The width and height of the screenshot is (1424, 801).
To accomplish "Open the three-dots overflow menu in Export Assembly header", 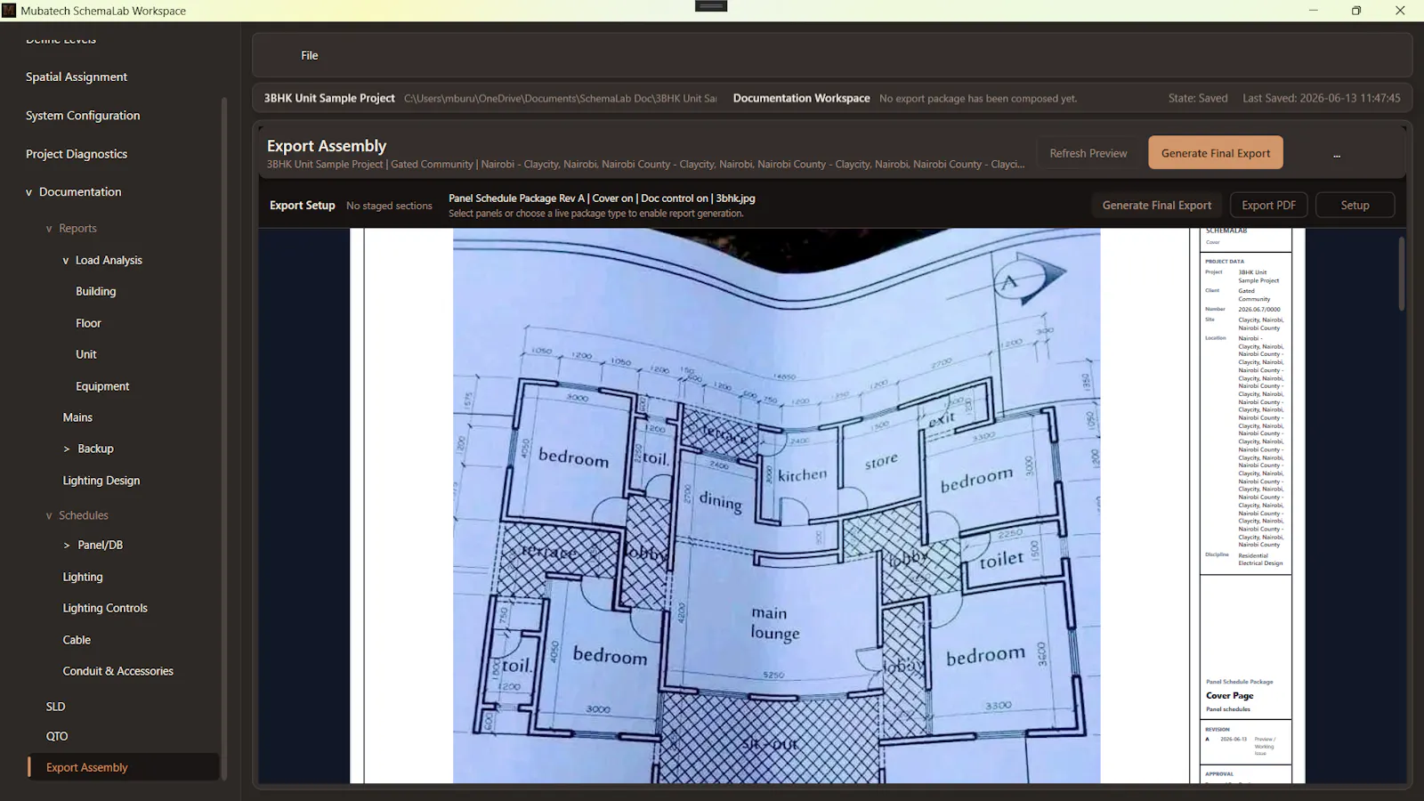I will [x=1336, y=153].
